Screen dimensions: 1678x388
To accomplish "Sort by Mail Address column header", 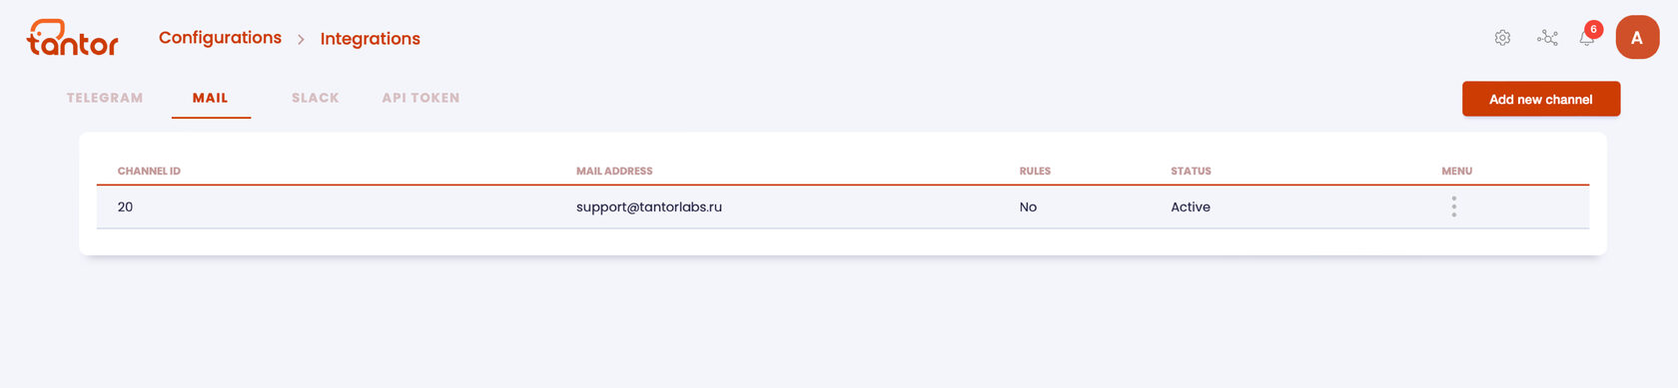I will 614,172.
